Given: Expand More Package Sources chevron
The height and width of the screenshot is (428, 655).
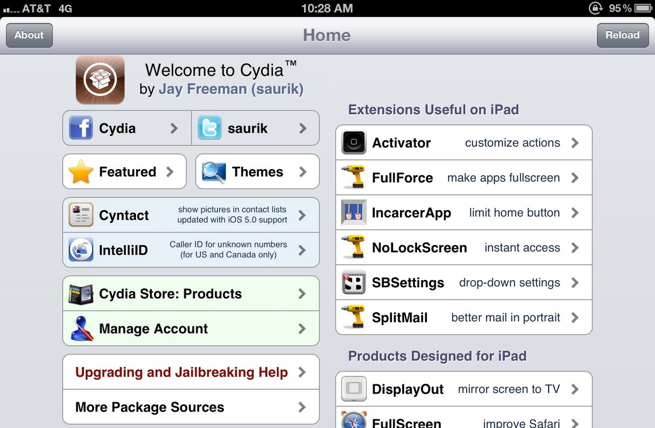Looking at the screenshot, I should [x=302, y=407].
